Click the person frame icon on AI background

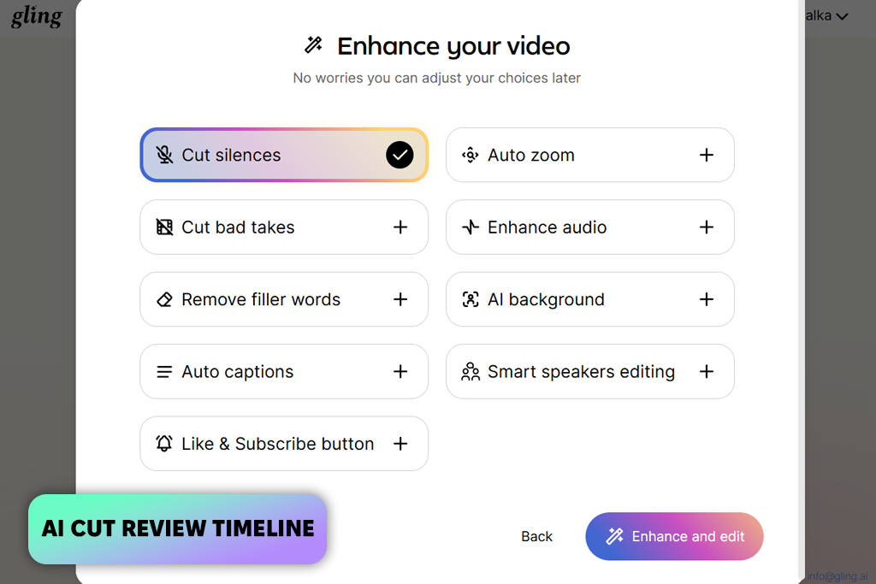pyautogui.click(x=471, y=299)
